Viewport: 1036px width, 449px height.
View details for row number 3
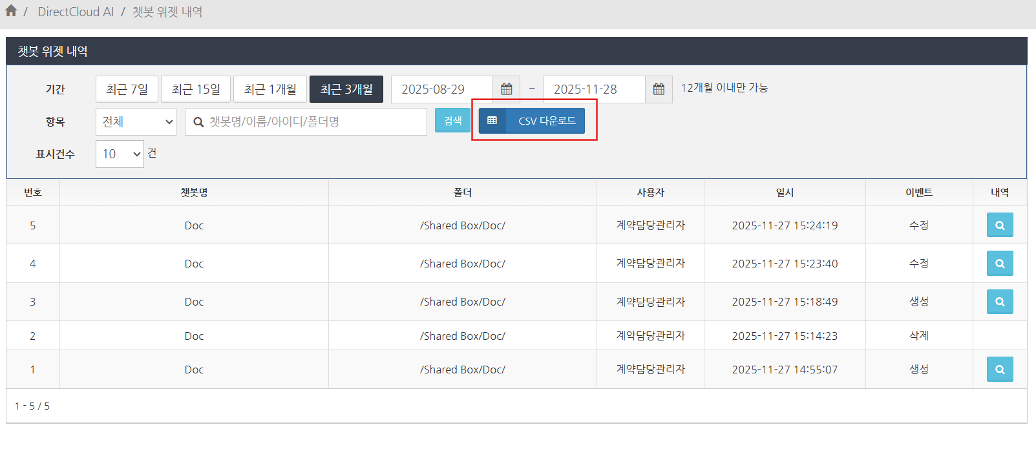click(999, 302)
